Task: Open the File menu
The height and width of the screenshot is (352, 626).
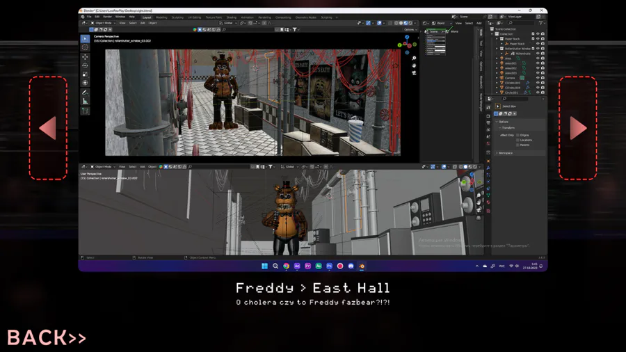Action: coord(89,17)
